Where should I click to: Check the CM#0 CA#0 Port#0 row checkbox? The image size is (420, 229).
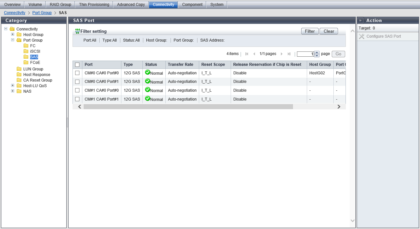click(77, 73)
